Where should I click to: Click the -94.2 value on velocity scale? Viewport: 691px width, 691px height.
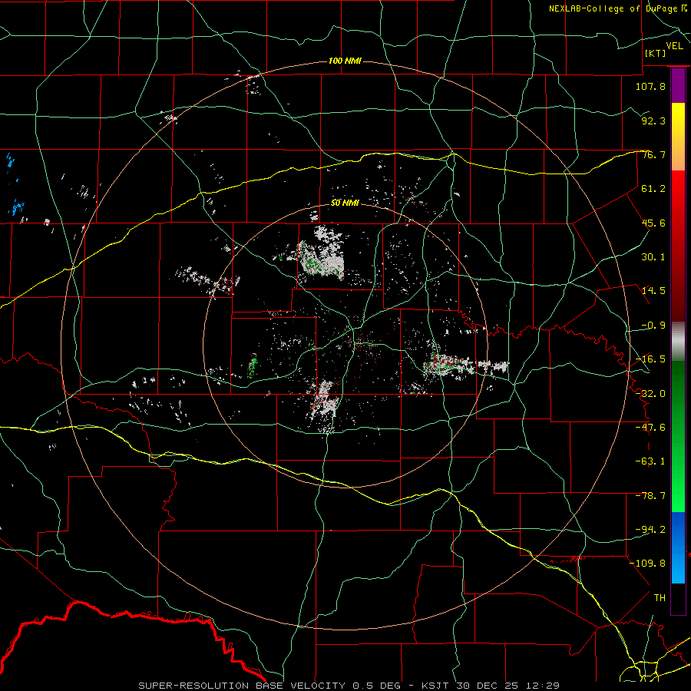(650, 530)
